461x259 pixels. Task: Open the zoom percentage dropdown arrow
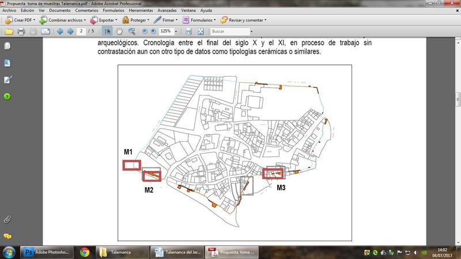tap(176, 31)
